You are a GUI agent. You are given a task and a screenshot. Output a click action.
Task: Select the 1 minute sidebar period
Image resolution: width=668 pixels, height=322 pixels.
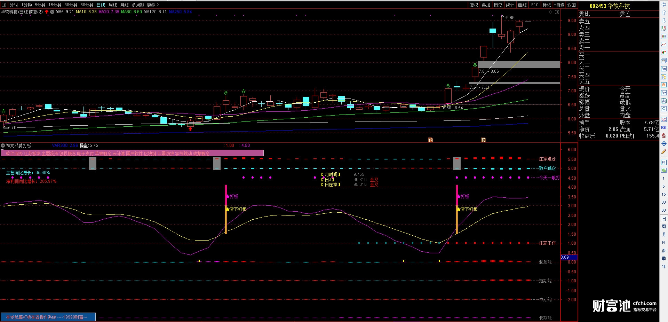[663, 178]
